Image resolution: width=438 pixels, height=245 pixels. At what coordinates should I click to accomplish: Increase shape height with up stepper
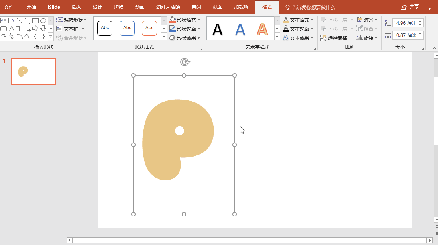tap(420, 21)
